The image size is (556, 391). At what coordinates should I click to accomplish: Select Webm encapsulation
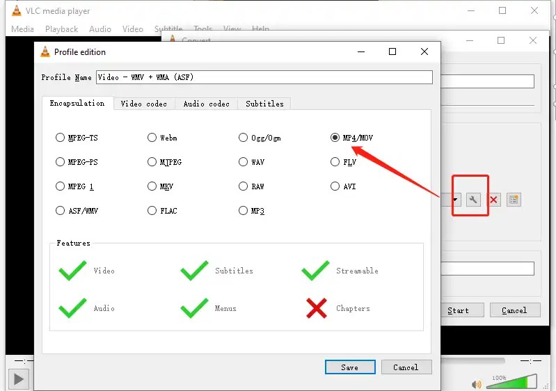162,138
